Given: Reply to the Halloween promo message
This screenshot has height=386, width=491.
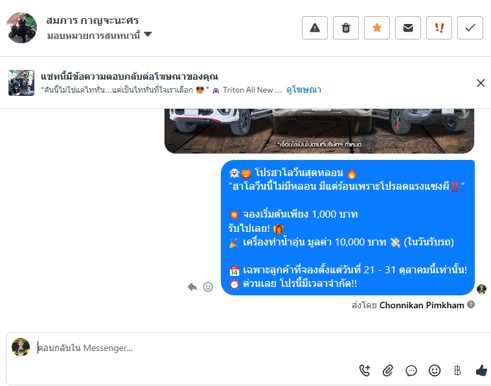Looking at the screenshot, I should click(x=192, y=287).
